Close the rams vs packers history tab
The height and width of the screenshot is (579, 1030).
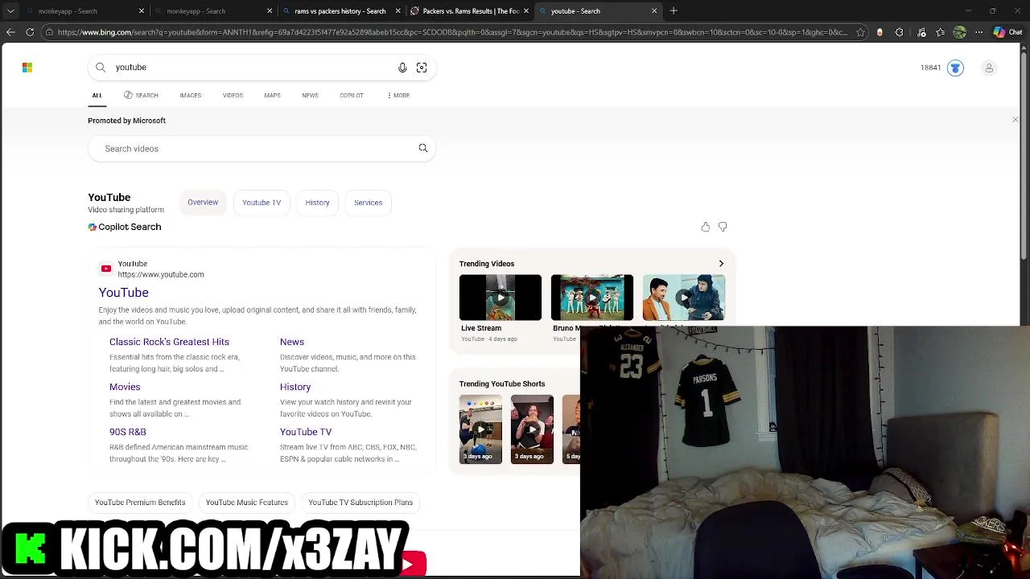point(398,11)
